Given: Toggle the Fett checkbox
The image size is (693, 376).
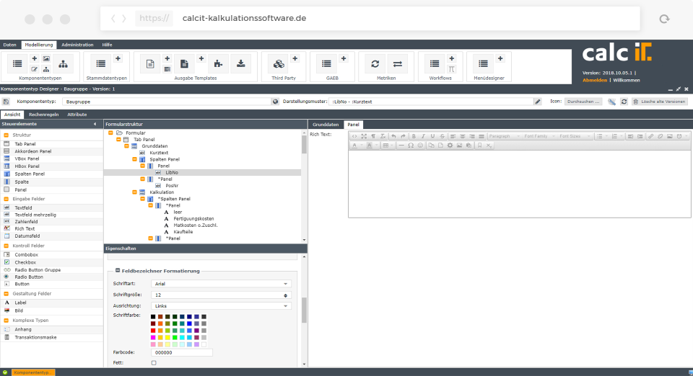Looking at the screenshot, I should click(154, 363).
